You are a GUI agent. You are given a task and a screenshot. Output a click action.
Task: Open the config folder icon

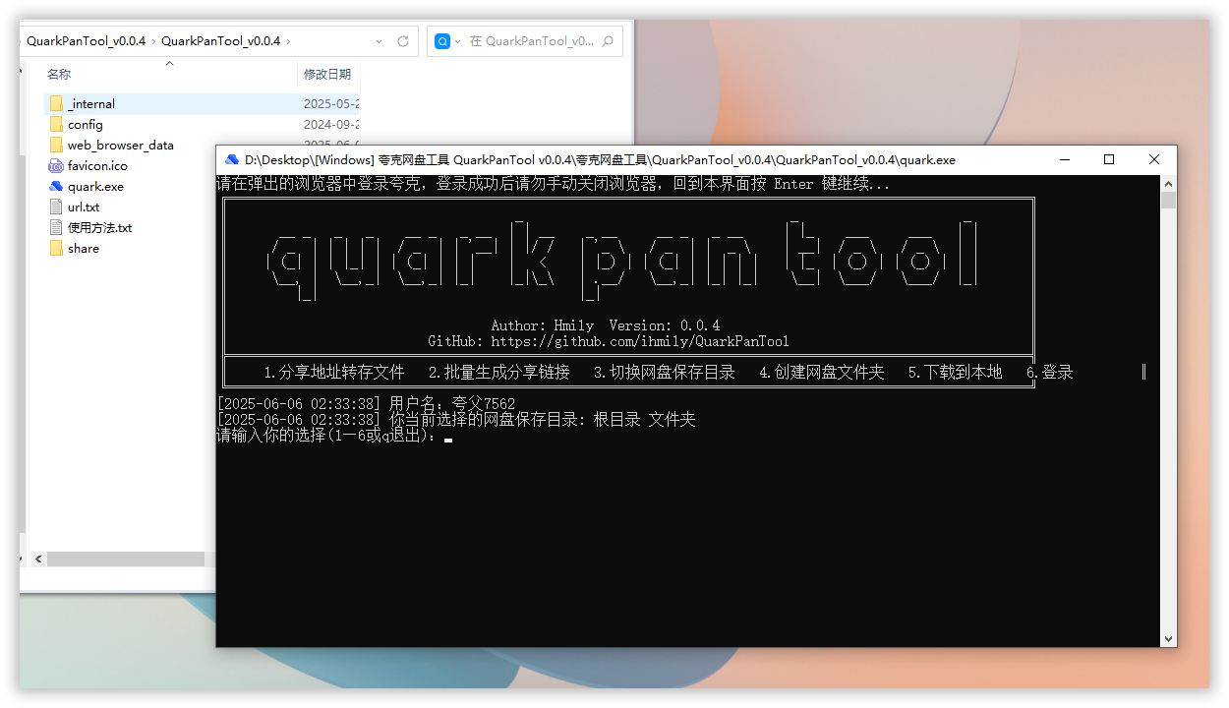pyautogui.click(x=56, y=124)
